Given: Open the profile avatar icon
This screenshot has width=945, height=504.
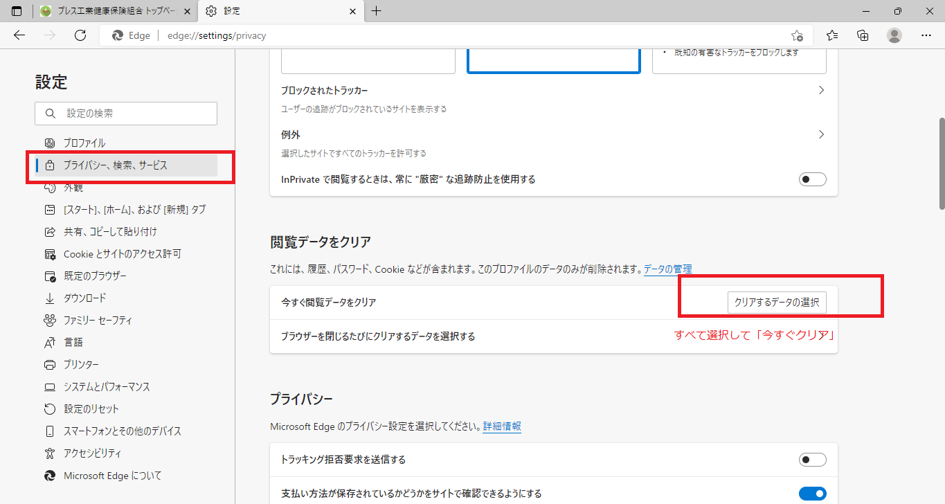Looking at the screenshot, I should tap(894, 35).
